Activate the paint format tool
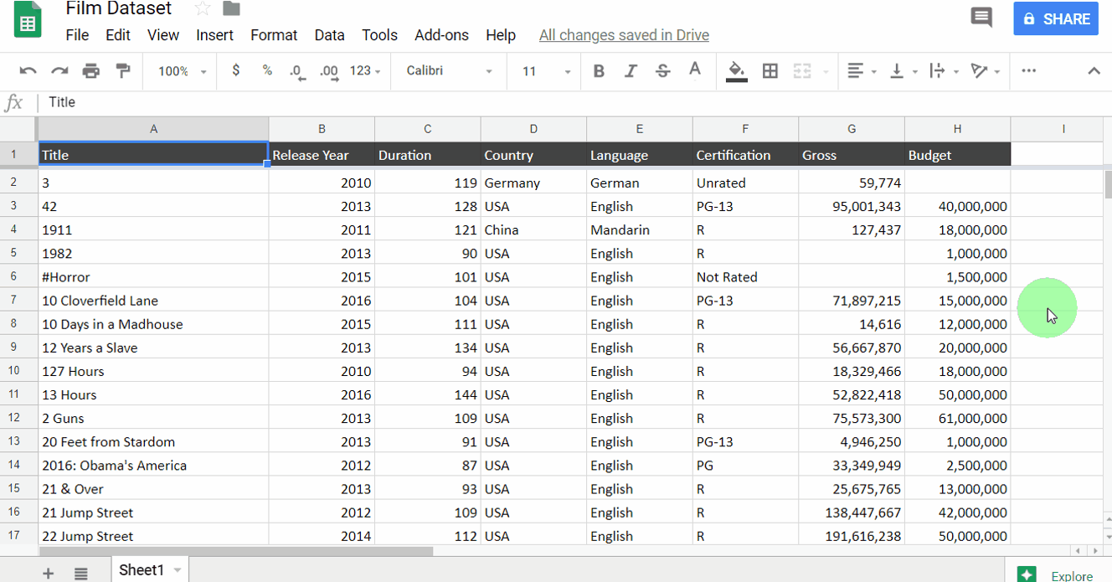Image resolution: width=1112 pixels, height=582 pixels. [123, 71]
